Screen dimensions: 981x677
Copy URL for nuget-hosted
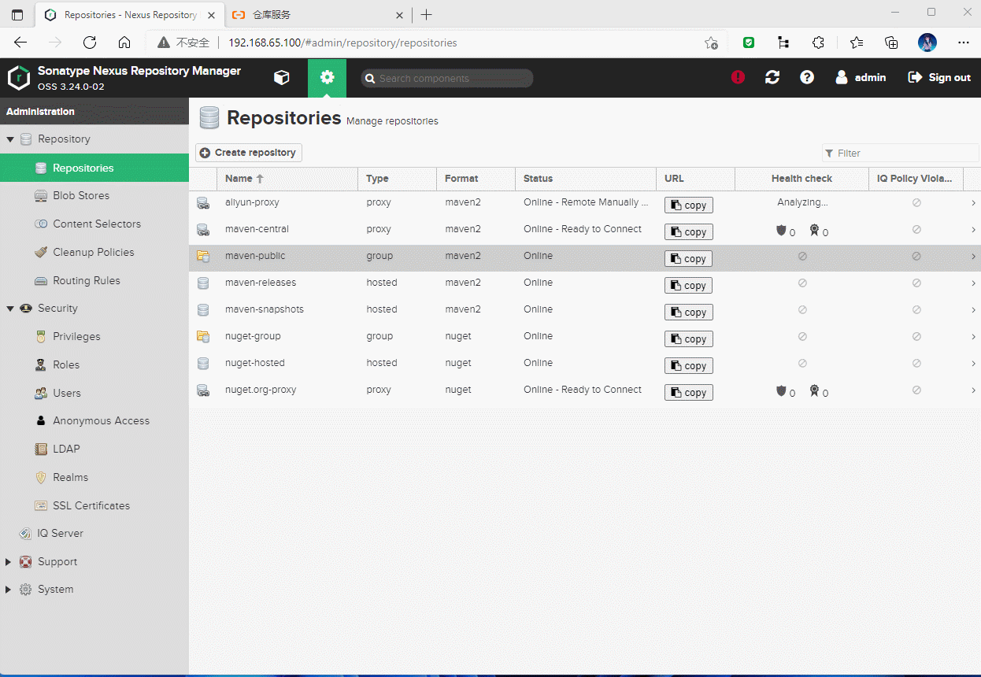click(x=689, y=365)
